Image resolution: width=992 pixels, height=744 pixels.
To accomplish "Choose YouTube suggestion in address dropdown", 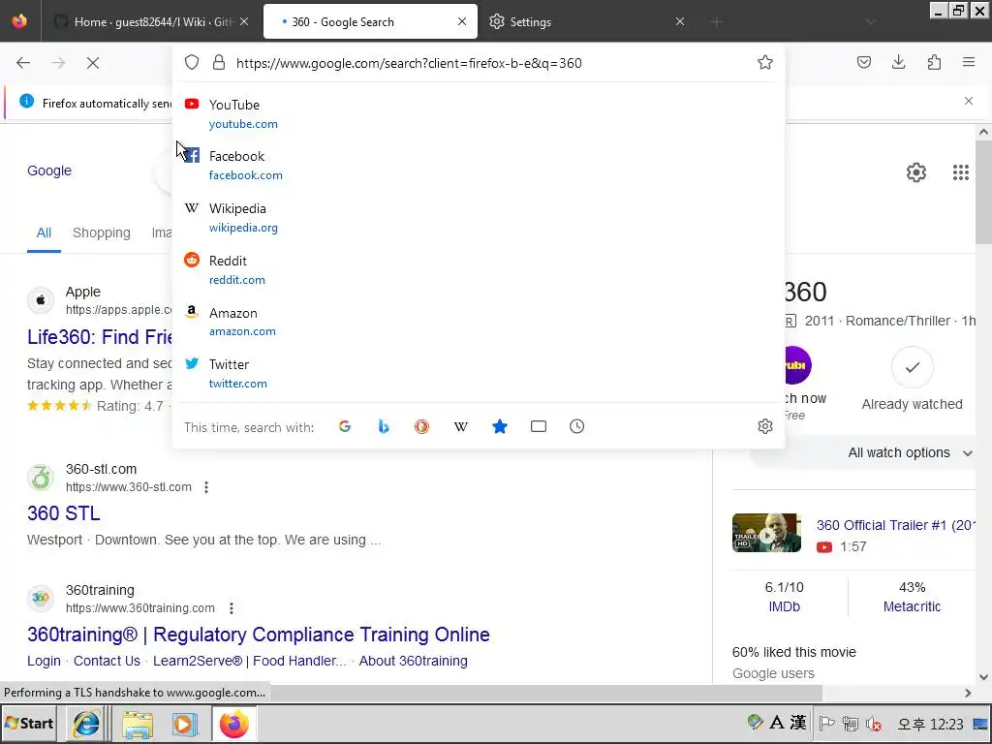I will click(479, 114).
